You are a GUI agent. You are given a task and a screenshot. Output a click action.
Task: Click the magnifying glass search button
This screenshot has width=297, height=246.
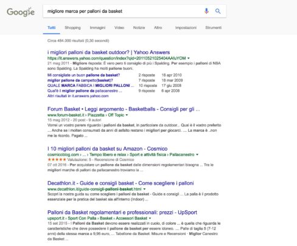(x=218, y=11)
